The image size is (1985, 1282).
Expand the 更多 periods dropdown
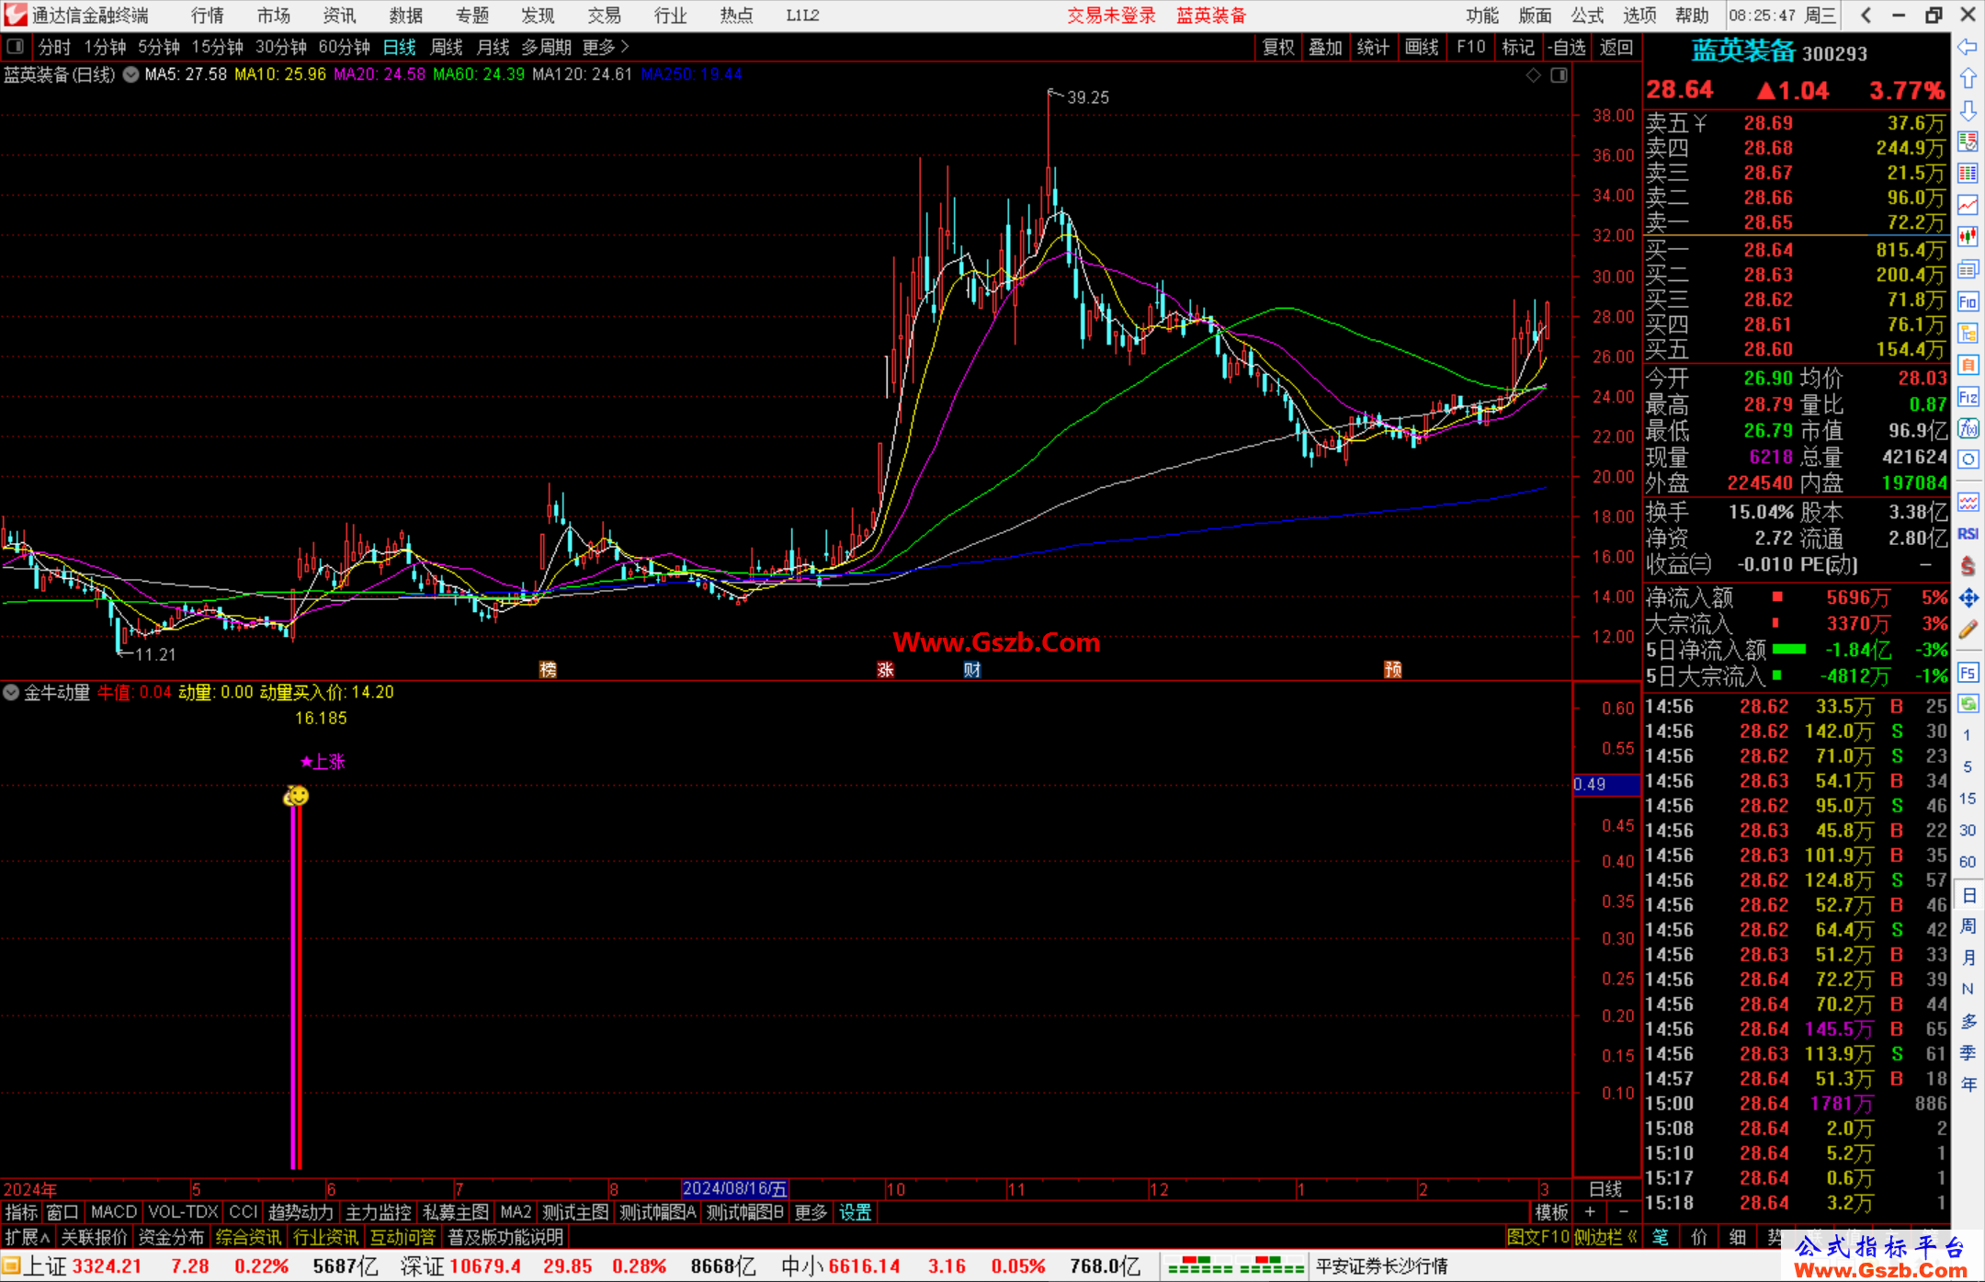[606, 47]
